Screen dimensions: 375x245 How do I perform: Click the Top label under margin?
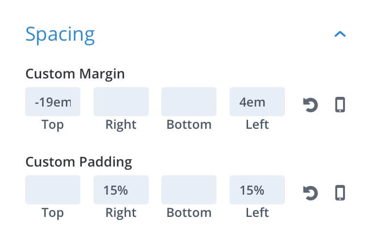[53, 125]
